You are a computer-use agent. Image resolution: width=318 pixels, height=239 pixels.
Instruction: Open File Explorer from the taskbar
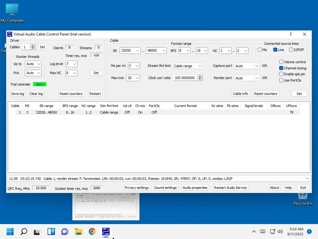[x=79, y=232]
